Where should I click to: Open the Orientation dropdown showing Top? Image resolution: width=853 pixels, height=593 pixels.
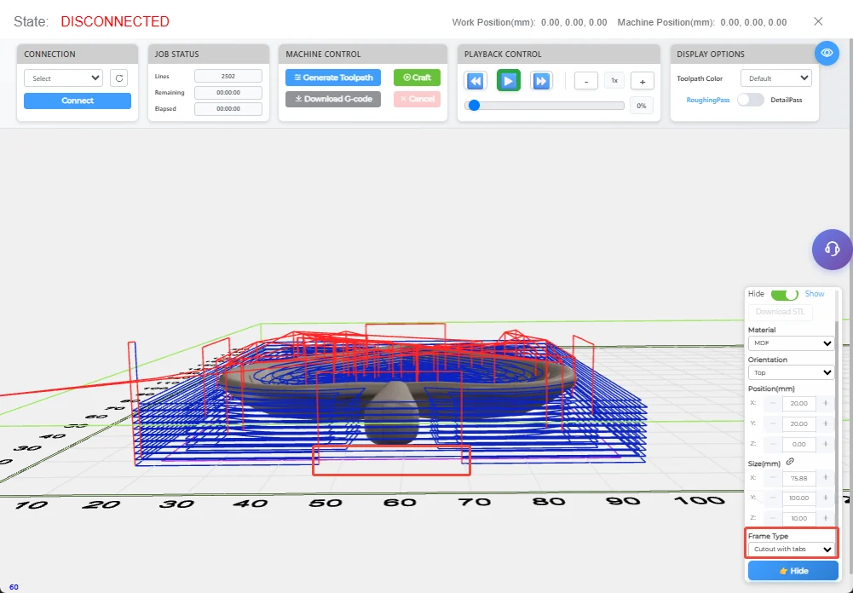(x=791, y=372)
